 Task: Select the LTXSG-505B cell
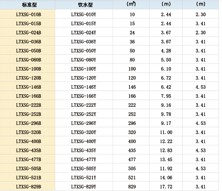click(28, 168)
